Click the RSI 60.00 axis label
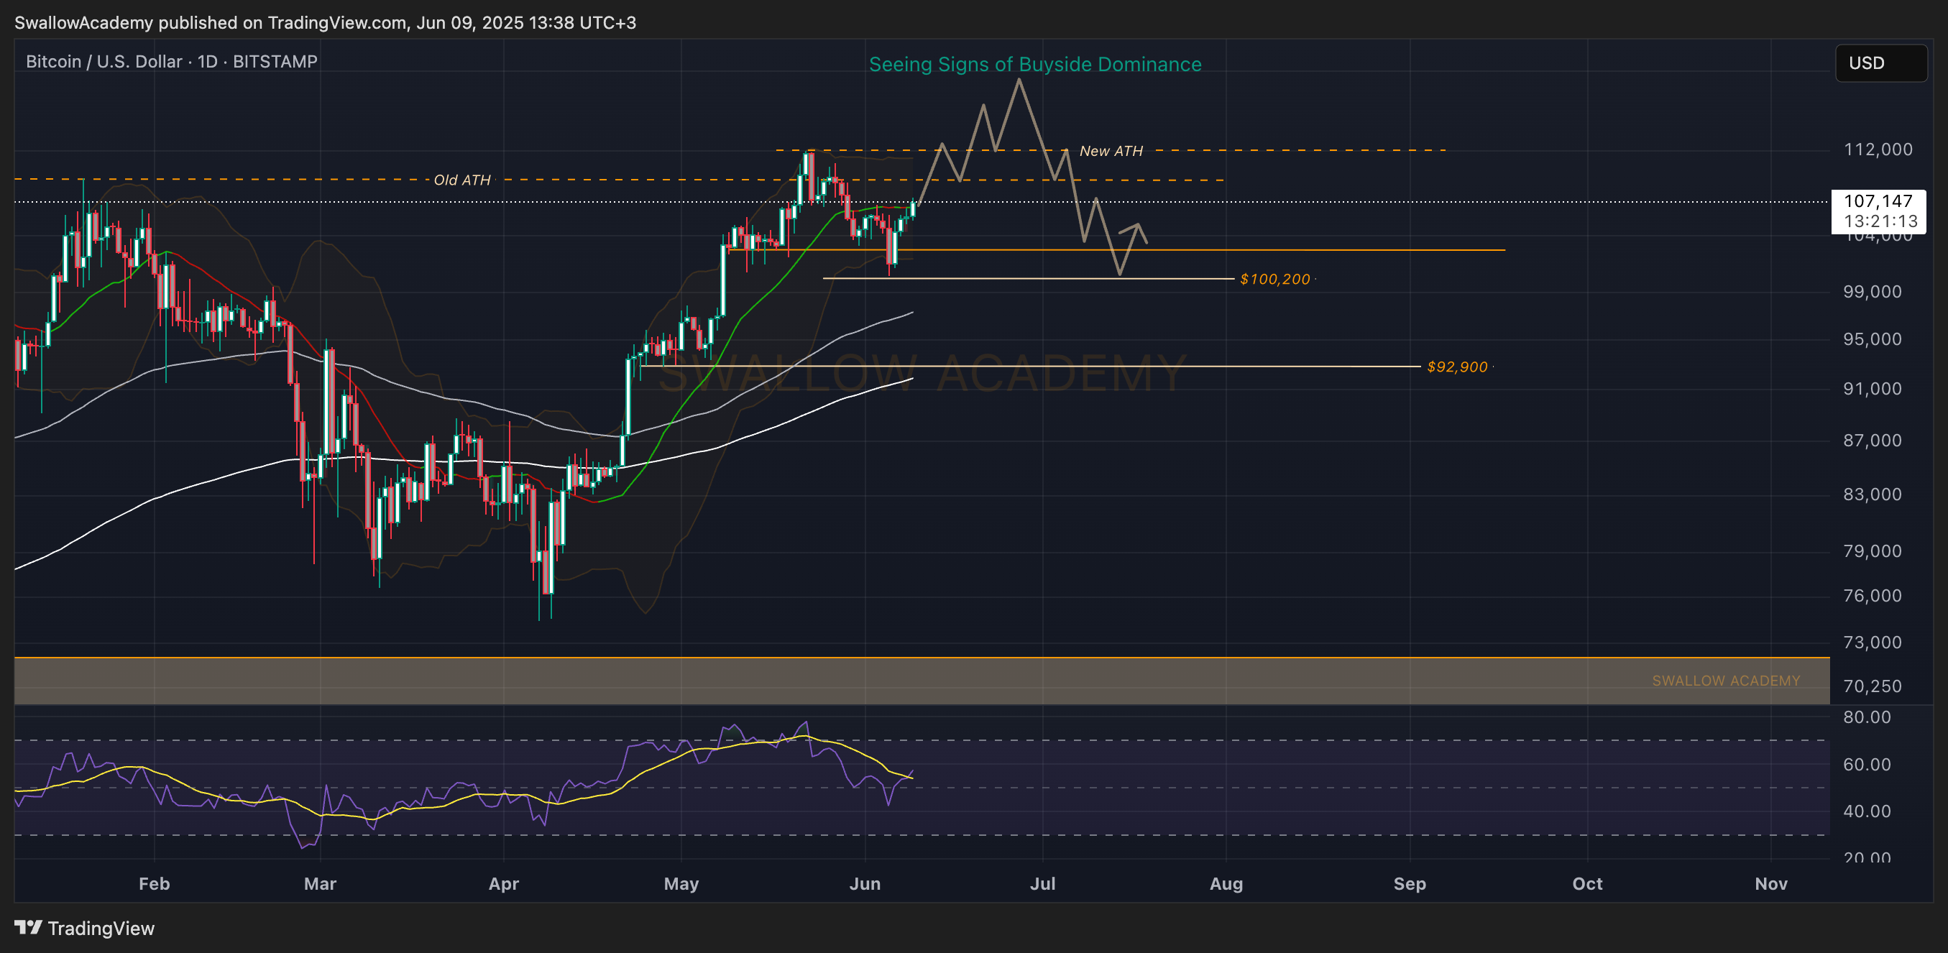The height and width of the screenshot is (953, 1948). click(1866, 764)
